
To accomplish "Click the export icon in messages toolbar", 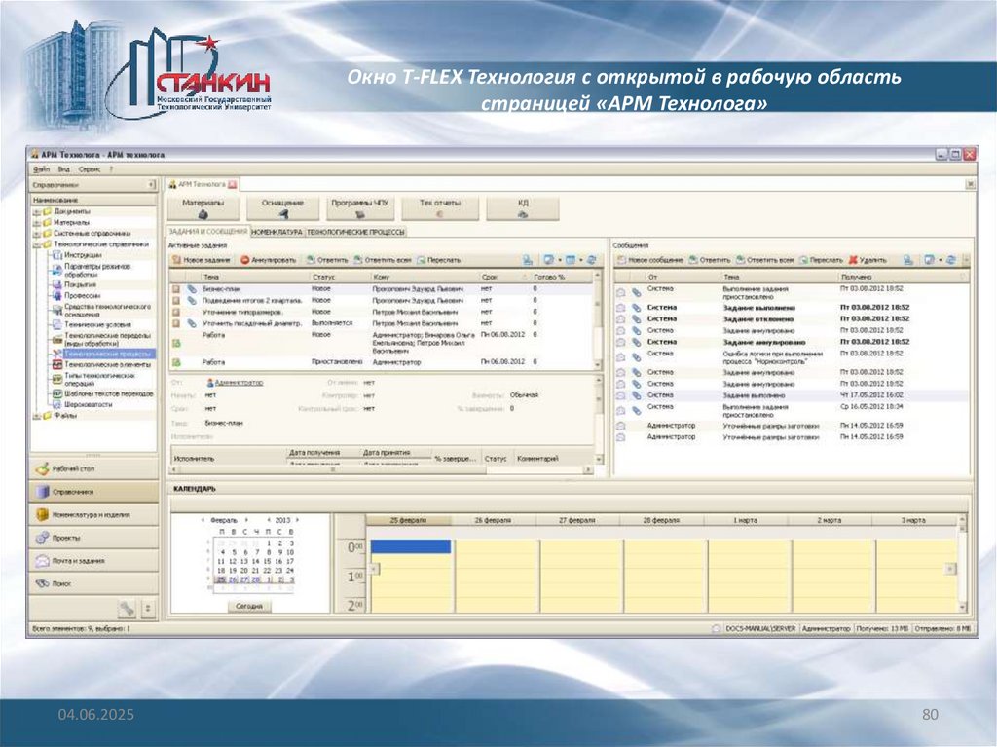I will [x=908, y=260].
